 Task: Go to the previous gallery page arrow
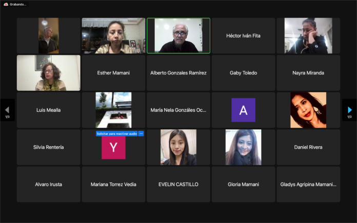pyautogui.click(x=7, y=110)
